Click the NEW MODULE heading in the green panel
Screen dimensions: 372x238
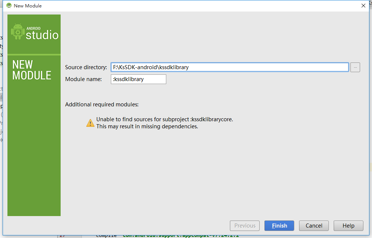[32, 70]
